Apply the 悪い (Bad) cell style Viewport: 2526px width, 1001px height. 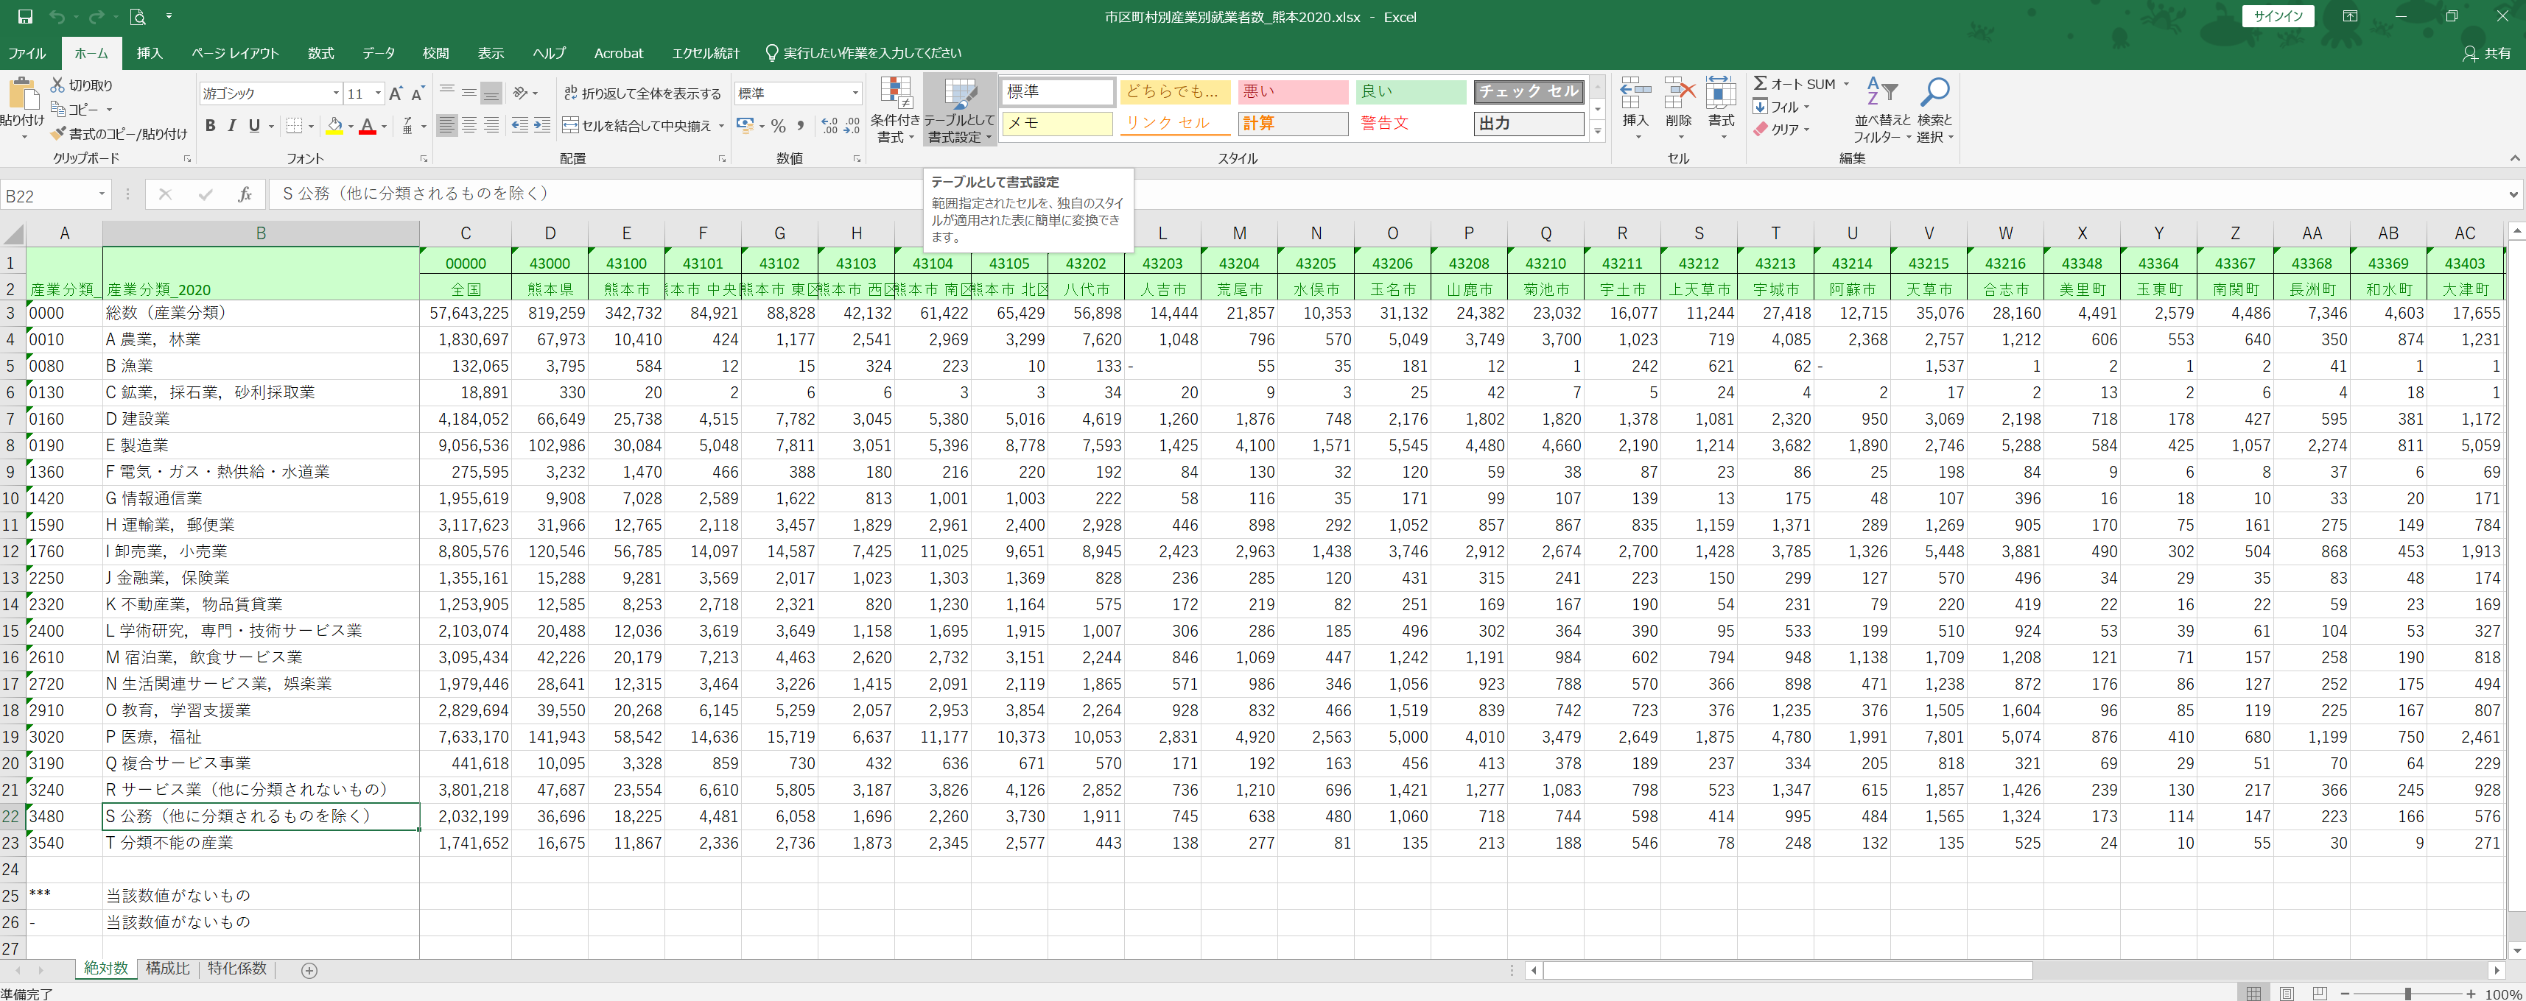1292,92
